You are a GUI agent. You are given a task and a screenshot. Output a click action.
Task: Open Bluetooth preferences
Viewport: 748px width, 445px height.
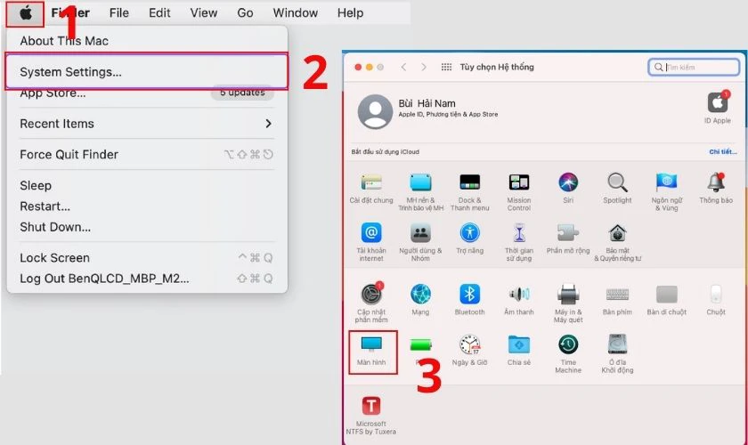point(469,294)
